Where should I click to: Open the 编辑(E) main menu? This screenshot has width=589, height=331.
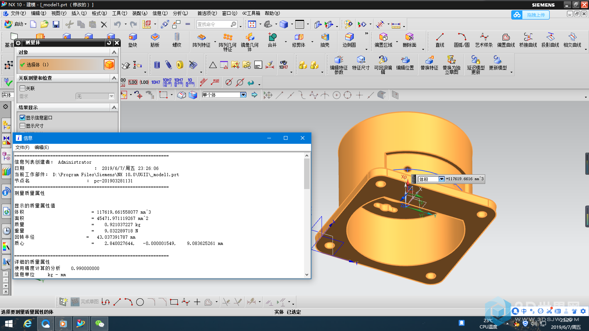[38, 13]
